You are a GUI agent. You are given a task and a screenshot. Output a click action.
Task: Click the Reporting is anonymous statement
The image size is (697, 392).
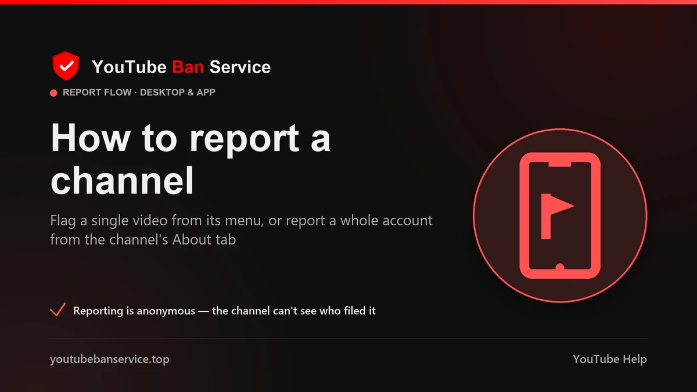pyautogui.click(x=224, y=311)
